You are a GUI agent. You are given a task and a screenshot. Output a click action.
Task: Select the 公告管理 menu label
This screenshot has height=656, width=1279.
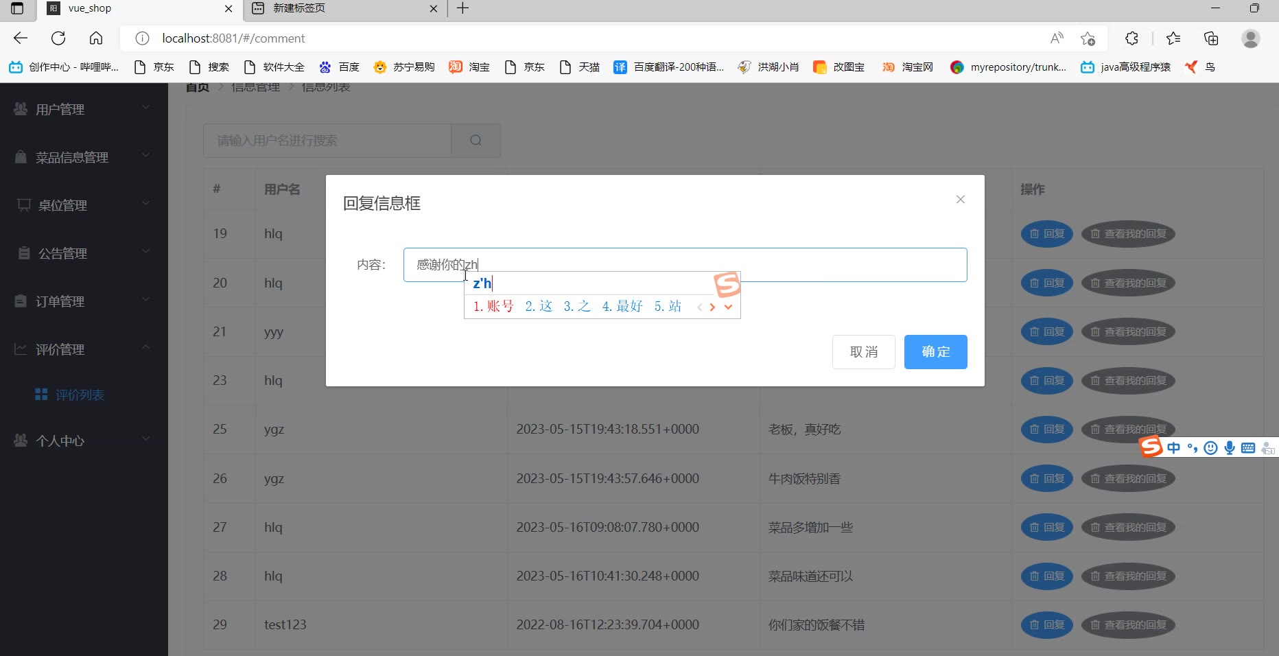pyautogui.click(x=62, y=254)
